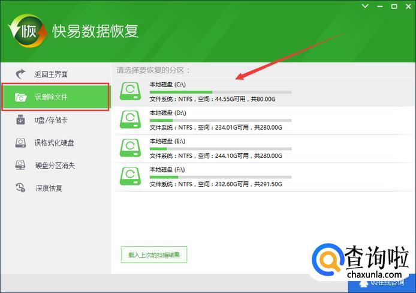Screen dimensions: 416x293
Task: Switch to 深度恢复 mode
Action: [55, 188]
